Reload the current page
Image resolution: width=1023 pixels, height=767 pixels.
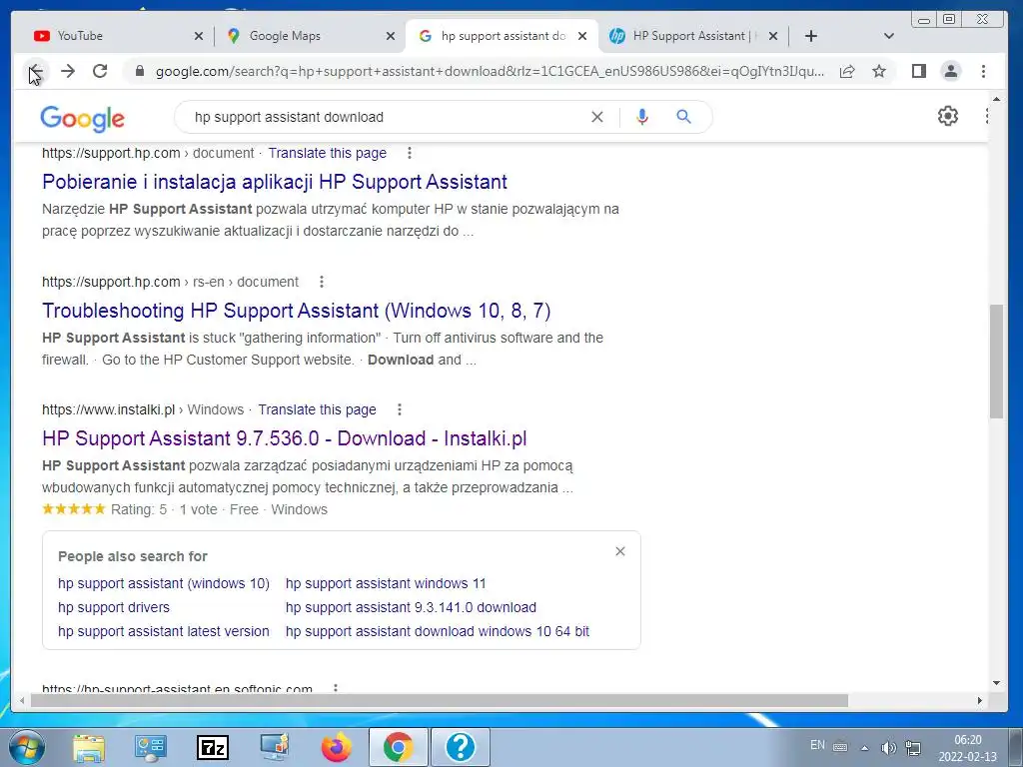point(100,71)
